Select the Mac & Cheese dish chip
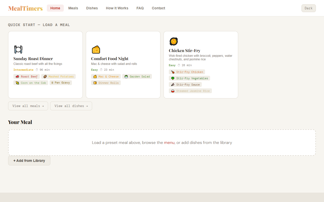Screen dimensions: 324x202 pyautogui.click(x=106, y=76)
